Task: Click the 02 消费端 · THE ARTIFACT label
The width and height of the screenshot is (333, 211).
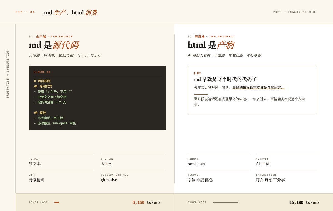Action: point(211,36)
